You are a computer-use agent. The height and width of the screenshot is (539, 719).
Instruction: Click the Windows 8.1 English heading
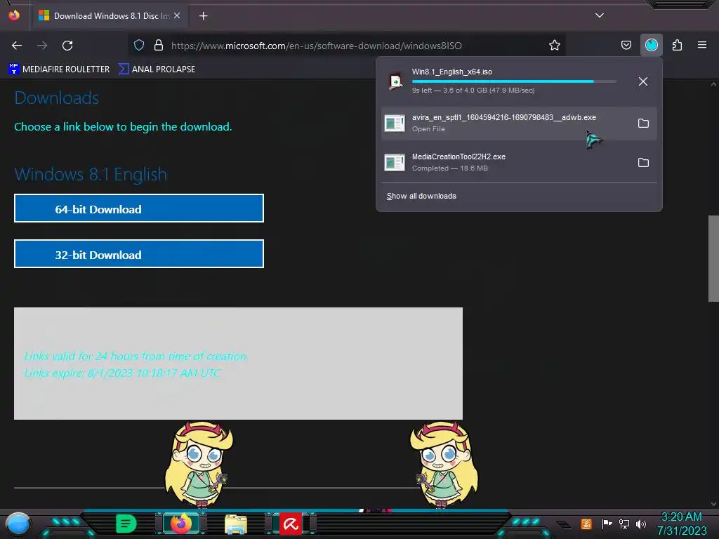pos(91,175)
